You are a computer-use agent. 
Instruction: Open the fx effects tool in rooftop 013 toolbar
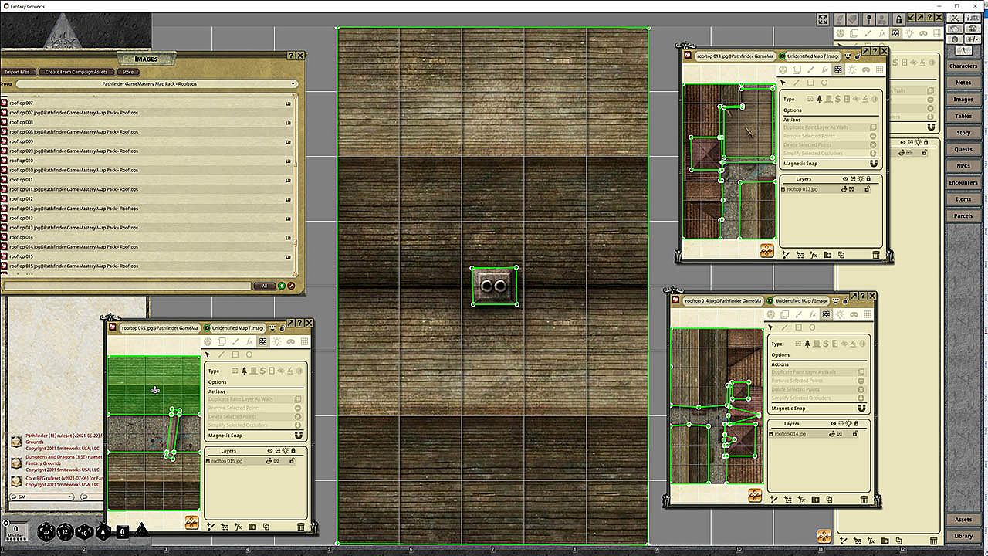(x=824, y=69)
